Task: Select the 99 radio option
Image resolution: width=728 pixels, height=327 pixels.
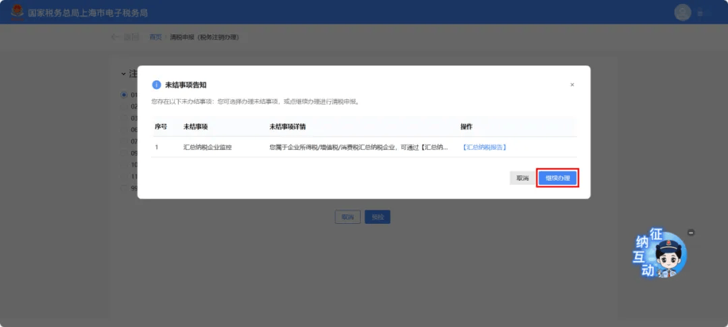Action: click(x=124, y=188)
